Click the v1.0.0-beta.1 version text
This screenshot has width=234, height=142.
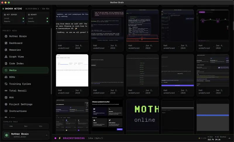32,9
